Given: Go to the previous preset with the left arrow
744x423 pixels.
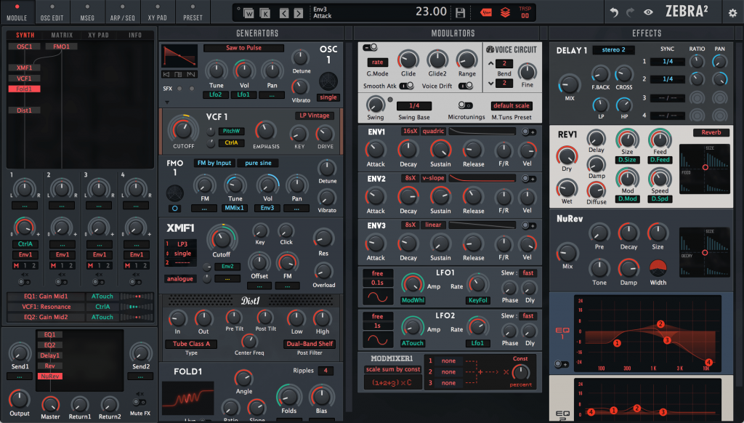Looking at the screenshot, I should pos(283,12).
